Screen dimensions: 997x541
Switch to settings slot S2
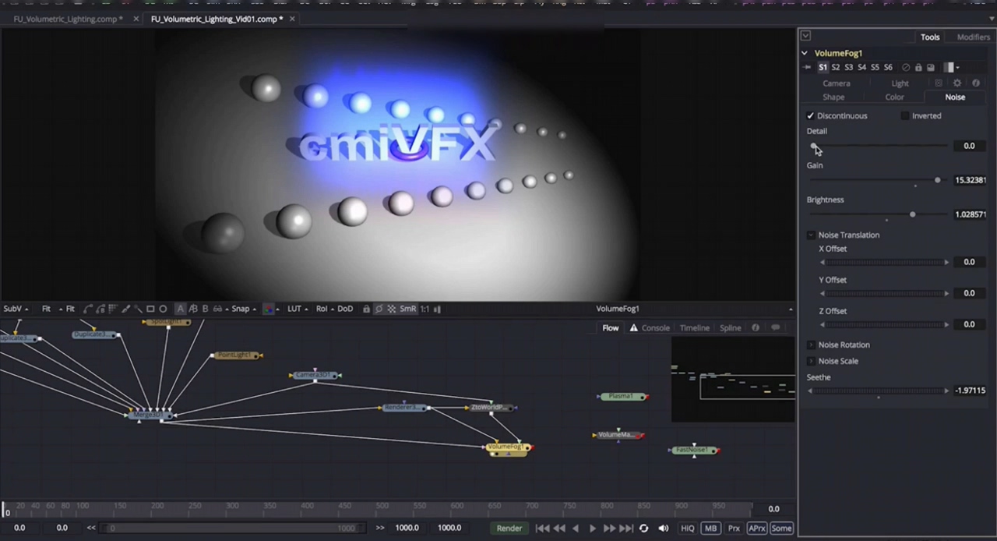pos(836,68)
